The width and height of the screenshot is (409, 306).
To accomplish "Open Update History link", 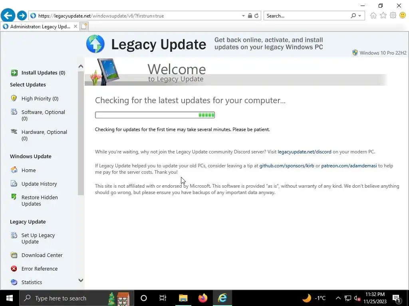I will point(39,184).
